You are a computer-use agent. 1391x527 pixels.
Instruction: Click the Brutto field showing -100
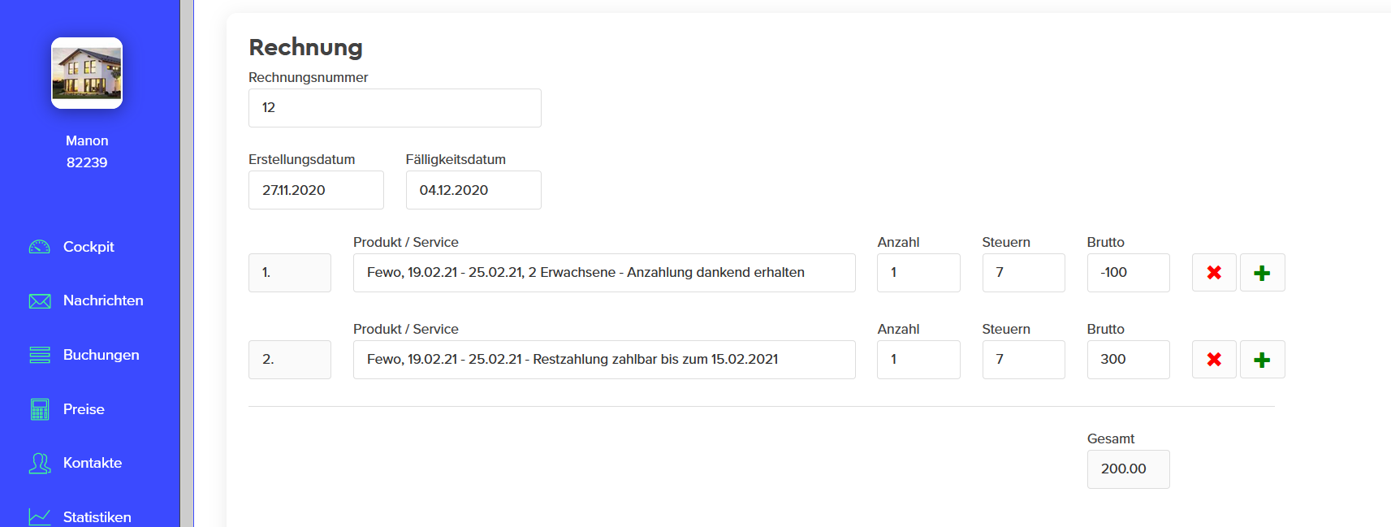pyautogui.click(x=1129, y=273)
